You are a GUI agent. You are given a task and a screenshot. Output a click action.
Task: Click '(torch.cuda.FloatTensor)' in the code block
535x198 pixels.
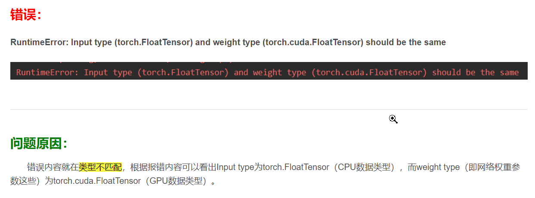pyautogui.click(x=371, y=72)
